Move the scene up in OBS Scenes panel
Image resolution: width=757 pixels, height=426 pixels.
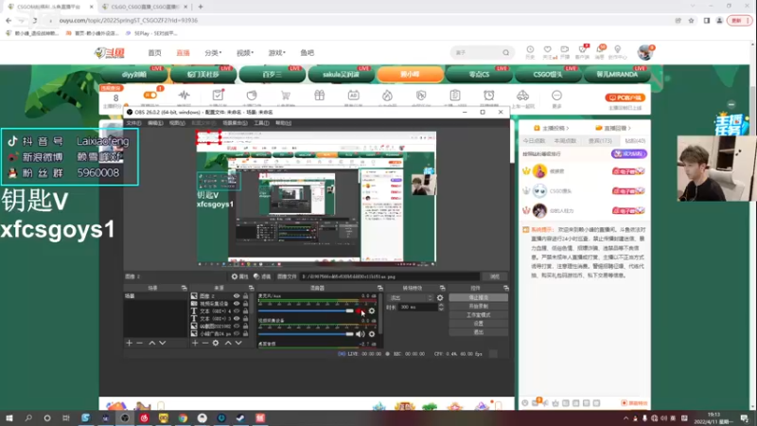click(151, 343)
